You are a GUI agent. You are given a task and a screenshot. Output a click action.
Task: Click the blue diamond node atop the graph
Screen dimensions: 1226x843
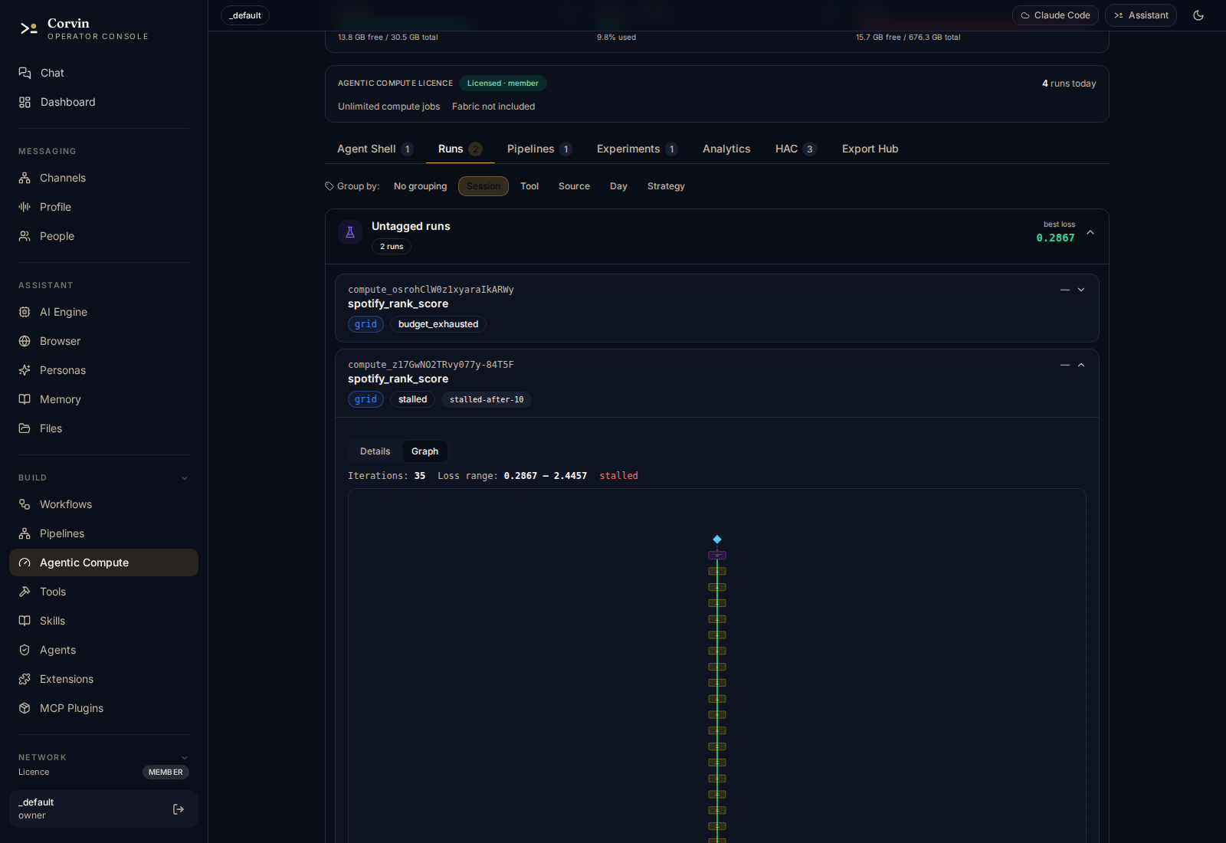coord(717,540)
